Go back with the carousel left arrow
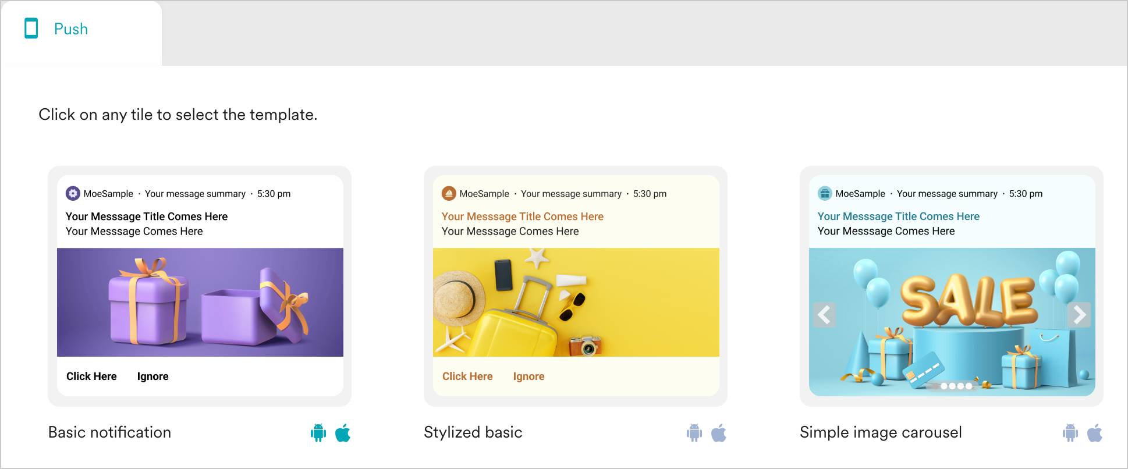The height and width of the screenshot is (469, 1128). pos(824,315)
